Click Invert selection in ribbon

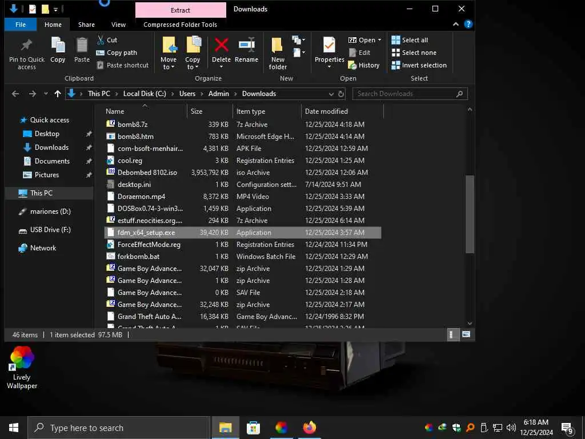click(419, 65)
